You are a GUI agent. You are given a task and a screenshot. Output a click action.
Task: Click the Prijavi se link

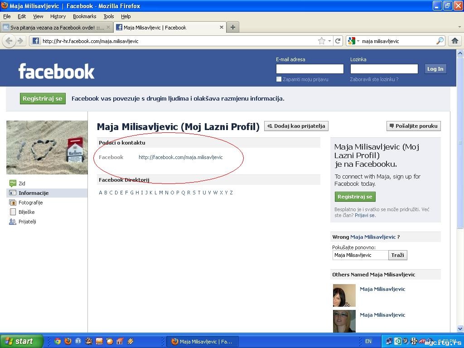pyautogui.click(x=365, y=215)
